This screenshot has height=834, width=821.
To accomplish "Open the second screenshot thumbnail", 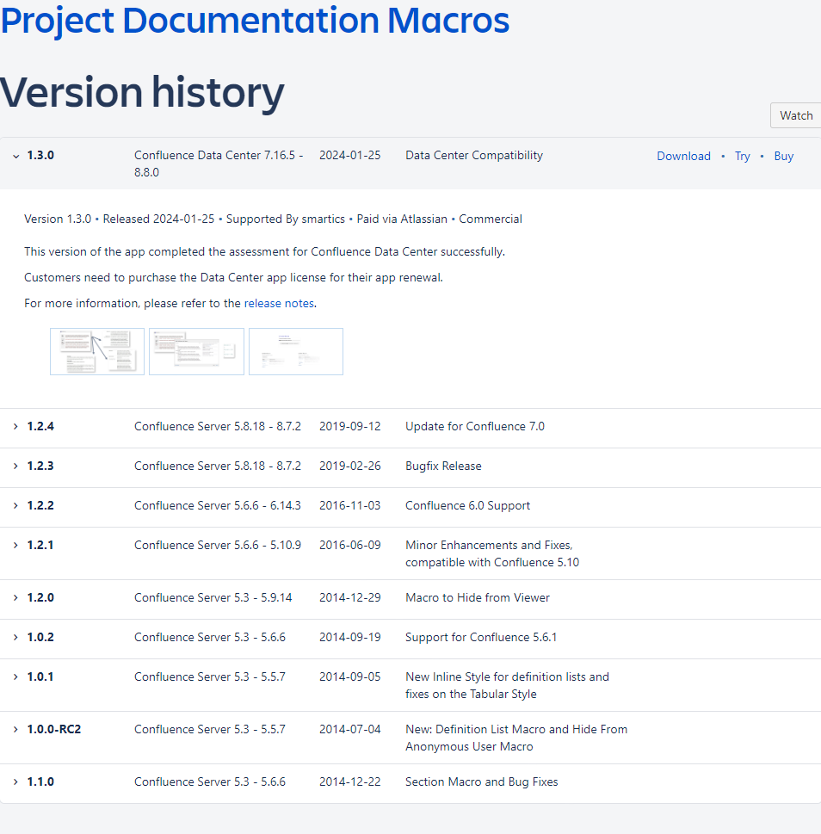I will point(196,351).
